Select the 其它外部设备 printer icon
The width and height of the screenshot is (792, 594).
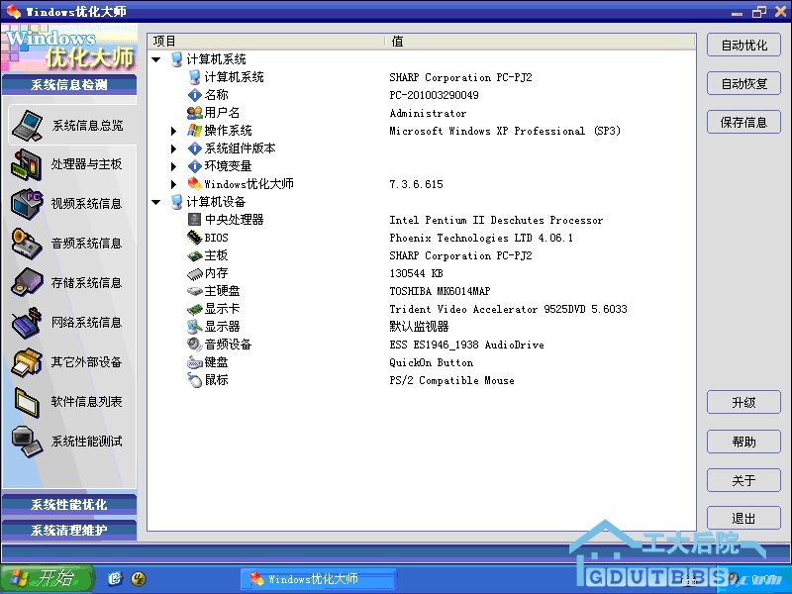pyautogui.click(x=28, y=362)
